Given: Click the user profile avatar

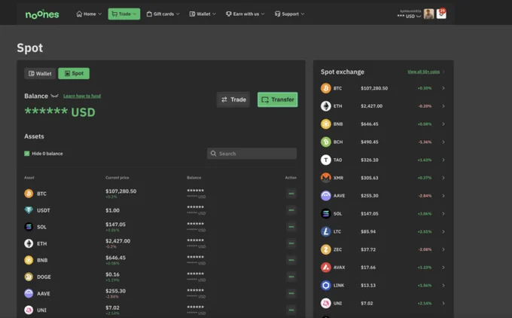Looking at the screenshot, I should 428,14.
